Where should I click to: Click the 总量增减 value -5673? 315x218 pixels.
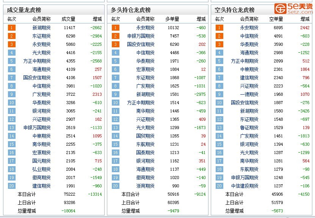tap(277, 211)
